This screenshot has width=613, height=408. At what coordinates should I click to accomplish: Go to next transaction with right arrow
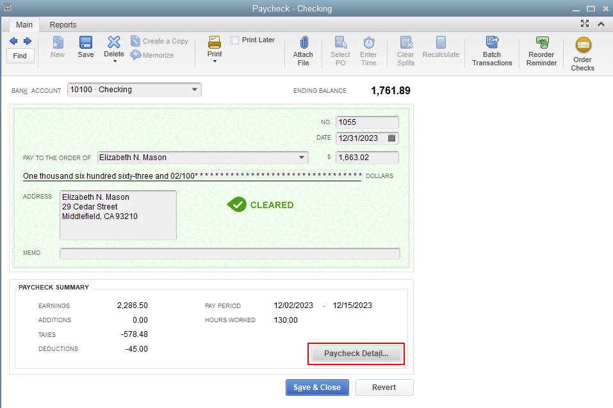click(x=28, y=41)
